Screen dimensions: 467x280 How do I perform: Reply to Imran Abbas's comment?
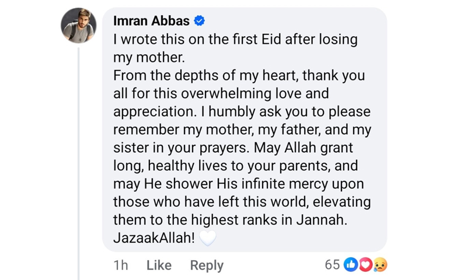207,265
